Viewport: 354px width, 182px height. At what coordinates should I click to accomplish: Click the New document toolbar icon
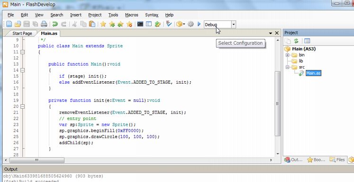tap(9, 24)
